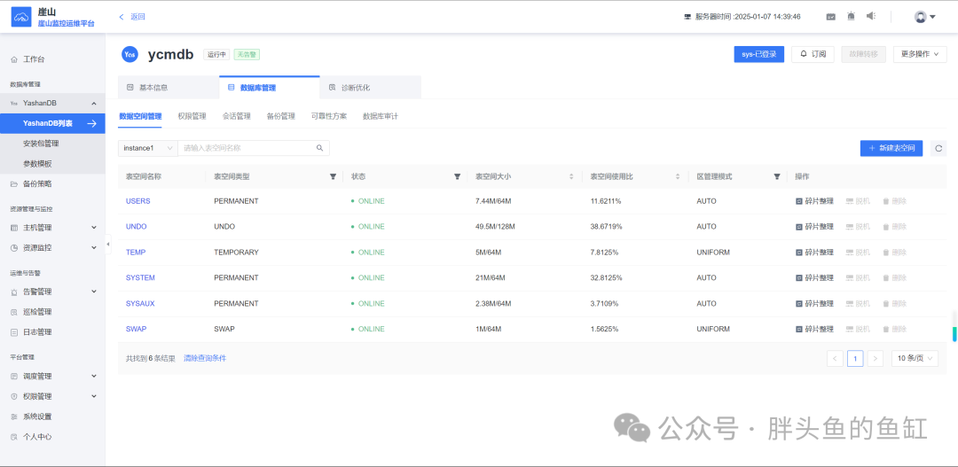Screen dimensions: 958x467
Task: Open the SYSAUX tablespace link
Action: pos(140,303)
